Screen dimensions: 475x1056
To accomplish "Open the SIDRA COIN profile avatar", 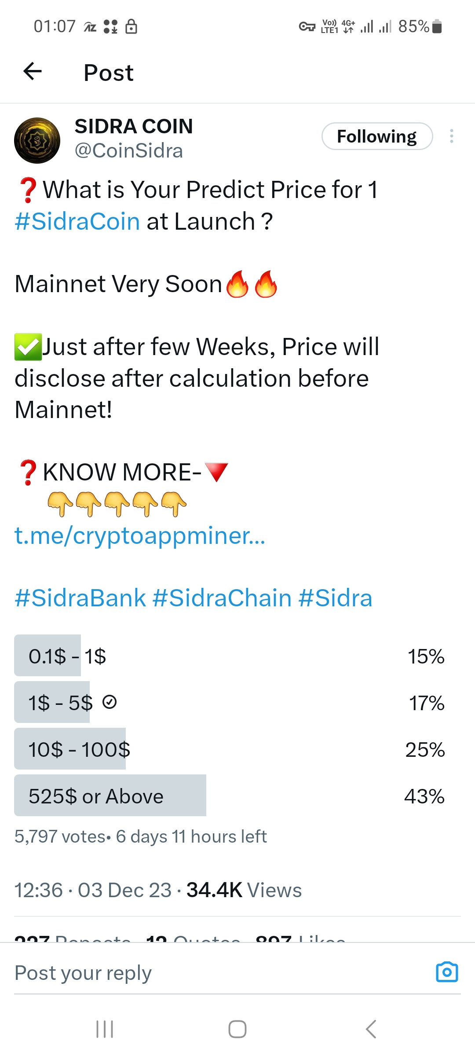I will point(37,140).
